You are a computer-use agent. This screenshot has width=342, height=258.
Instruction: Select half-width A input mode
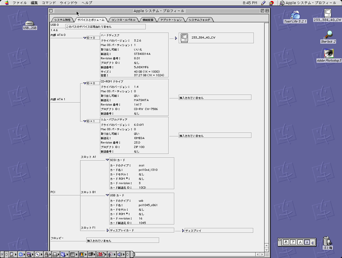(x=307, y=242)
